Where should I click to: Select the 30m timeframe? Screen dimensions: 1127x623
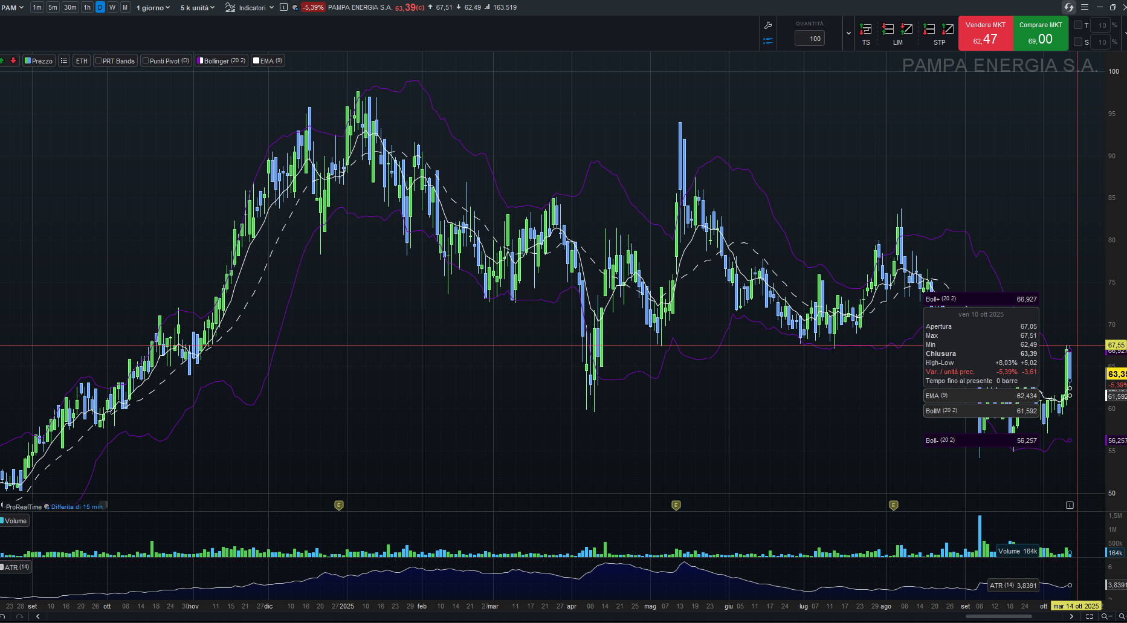(x=70, y=7)
